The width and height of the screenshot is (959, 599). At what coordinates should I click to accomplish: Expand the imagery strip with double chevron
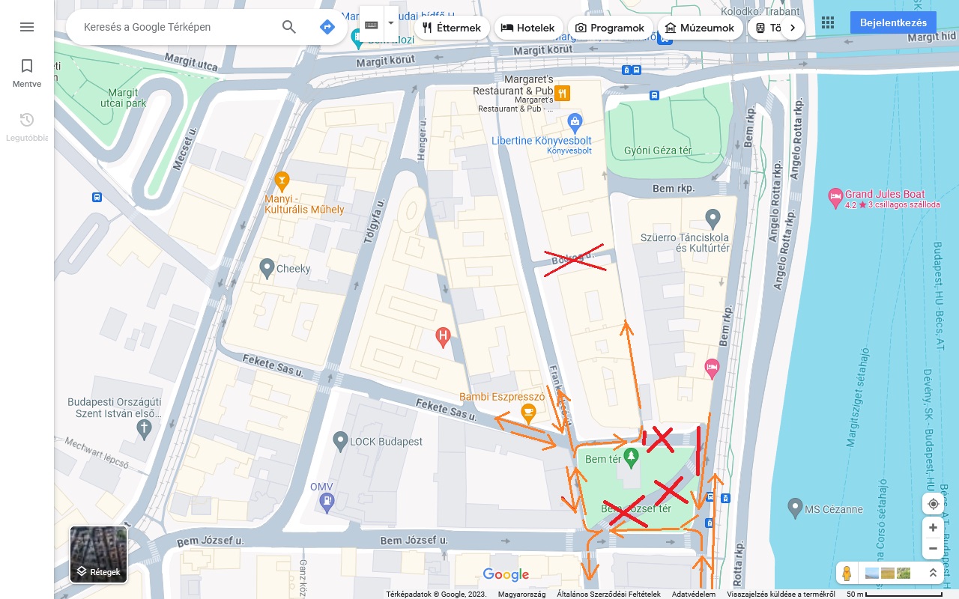coord(933,573)
